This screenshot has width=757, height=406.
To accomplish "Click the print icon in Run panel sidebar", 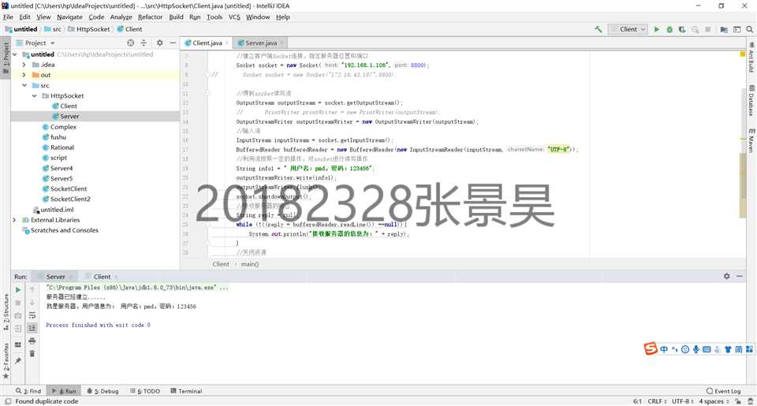I will [x=32, y=341].
